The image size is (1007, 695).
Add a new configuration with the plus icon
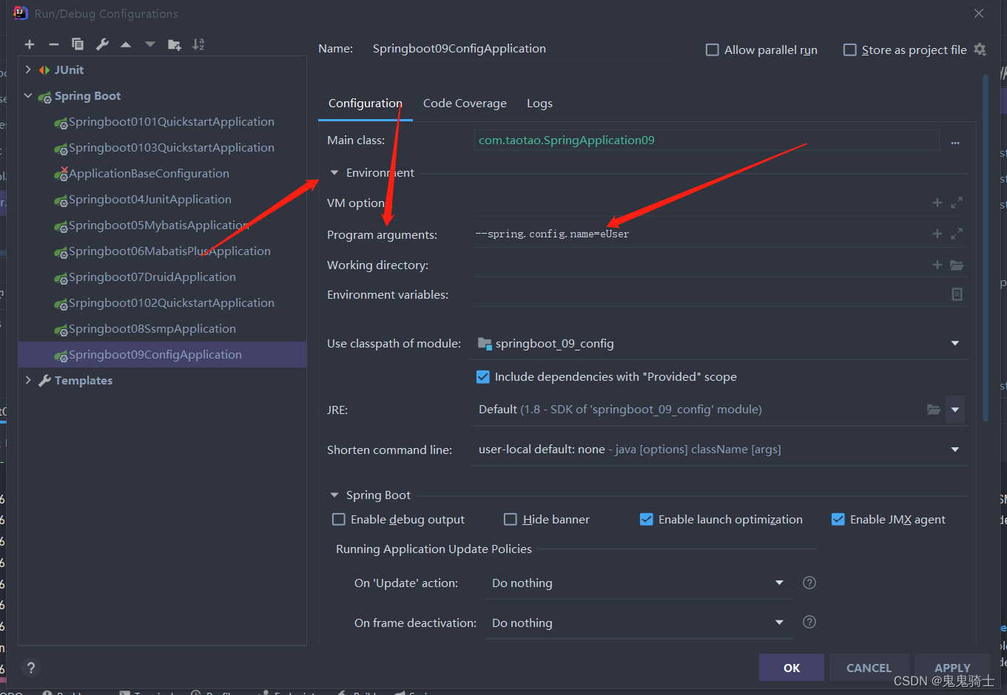[30, 44]
